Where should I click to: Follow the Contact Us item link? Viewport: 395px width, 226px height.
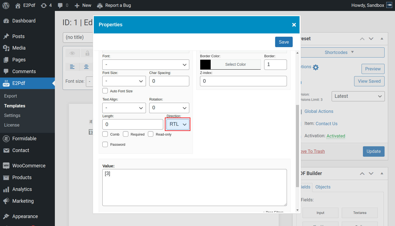(x=326, y=124)
